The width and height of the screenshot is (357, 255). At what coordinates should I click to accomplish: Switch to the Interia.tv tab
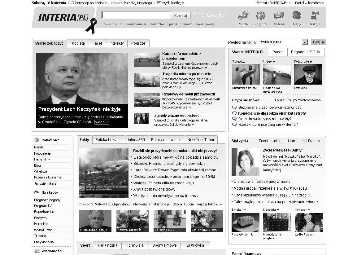click(116, 43)
